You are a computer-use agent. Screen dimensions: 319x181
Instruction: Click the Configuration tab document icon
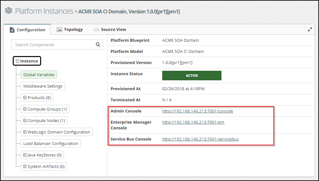click(x=12, y=30)
